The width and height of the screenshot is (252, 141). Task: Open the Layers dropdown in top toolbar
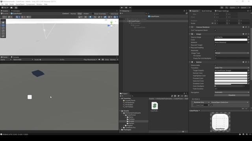[234, 7]
